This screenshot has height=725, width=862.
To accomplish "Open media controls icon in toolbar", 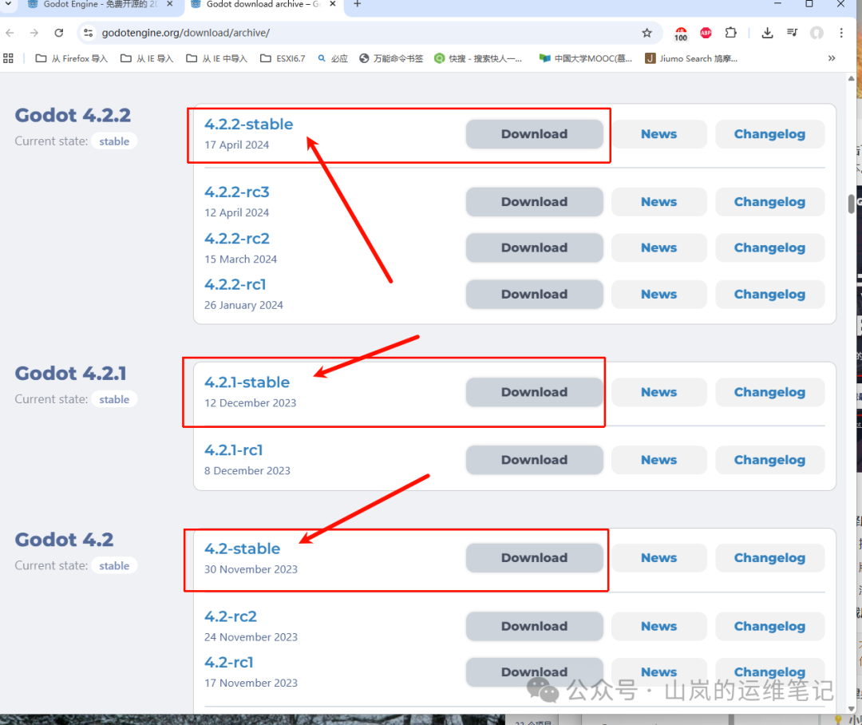I will pos(793,33).
